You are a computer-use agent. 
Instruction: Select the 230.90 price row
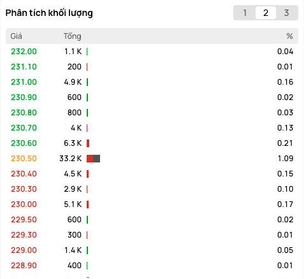click(x=152, y=97)
